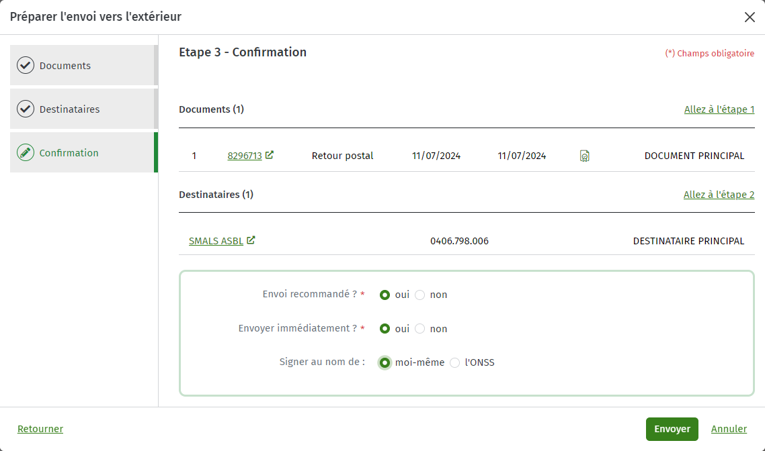The width and height of the screenshot is (765, 451).
Task: Select 'non' for Envoi recommandé
Action: [x=419, y=295]
